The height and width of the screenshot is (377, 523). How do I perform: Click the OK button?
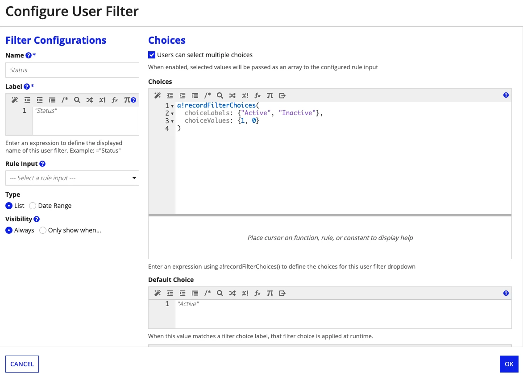coord(509,364)
